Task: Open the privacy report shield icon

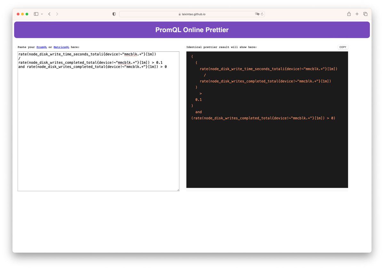Action: [114, 14]
